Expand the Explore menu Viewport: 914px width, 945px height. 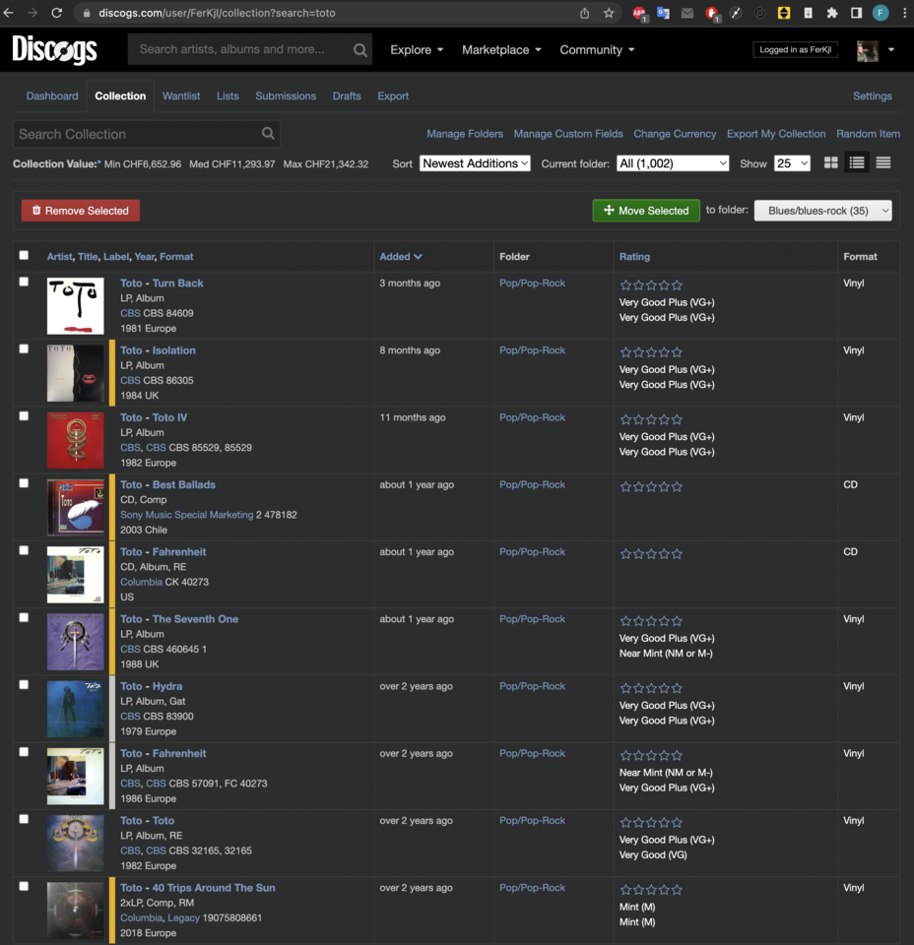417,50
